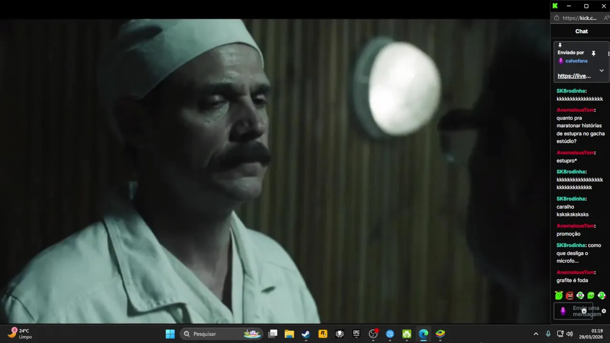Click SK8rodinha username before 'como que desliga'

[x=570, y=245]
